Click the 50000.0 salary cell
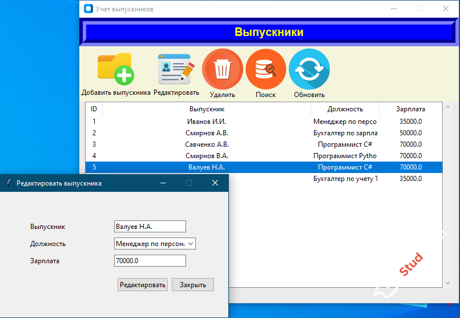The image size is (460, 318). click(410, 133)
